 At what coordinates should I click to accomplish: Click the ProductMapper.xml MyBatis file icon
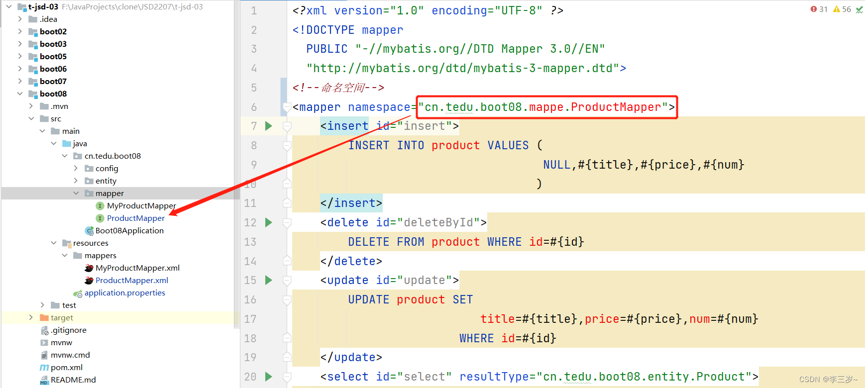tap(89, 281)
